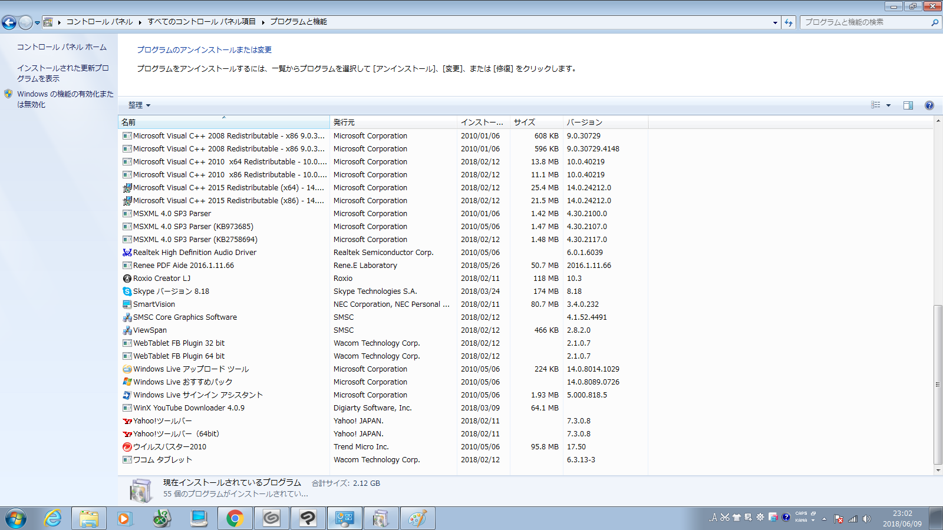
Task: Open the help question mark button
Action: (929, 105)
